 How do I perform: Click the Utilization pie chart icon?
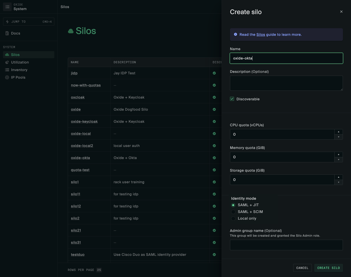point(7,62)
